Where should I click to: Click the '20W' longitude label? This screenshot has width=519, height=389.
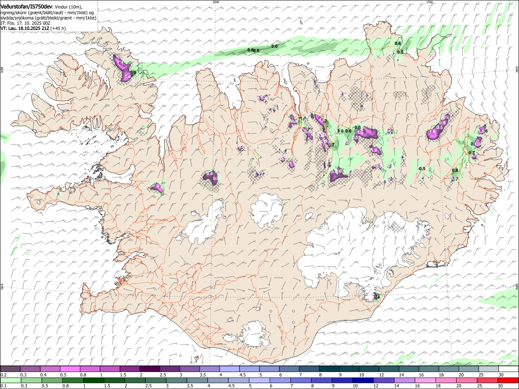[x=216, y=2]
